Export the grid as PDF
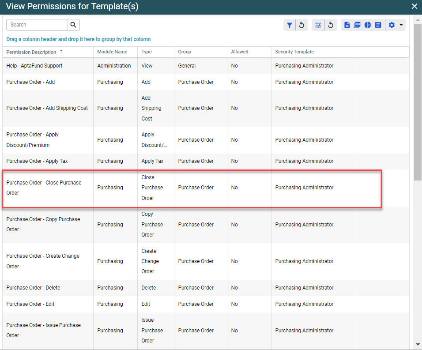This screenshot has height=350, width=422. point(357,25)
